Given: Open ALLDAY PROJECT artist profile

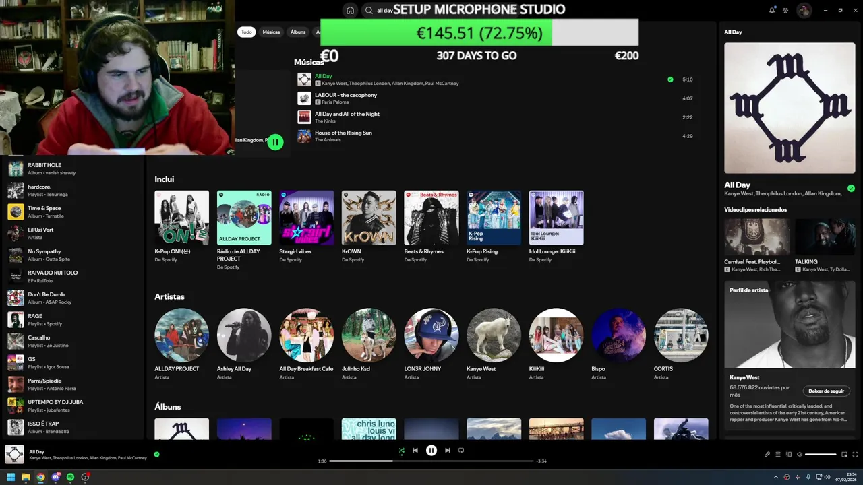Looking at the screenshot, I should (x=182, y=335).
